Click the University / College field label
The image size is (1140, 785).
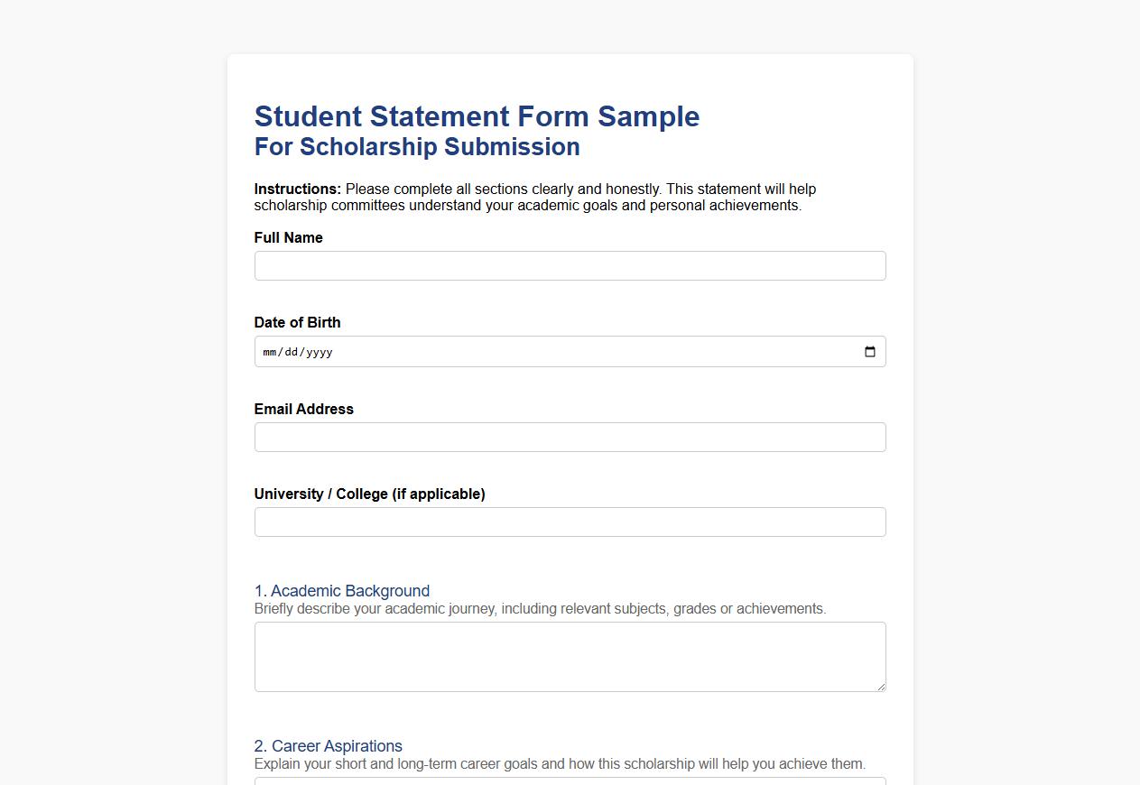coord(370,494)
